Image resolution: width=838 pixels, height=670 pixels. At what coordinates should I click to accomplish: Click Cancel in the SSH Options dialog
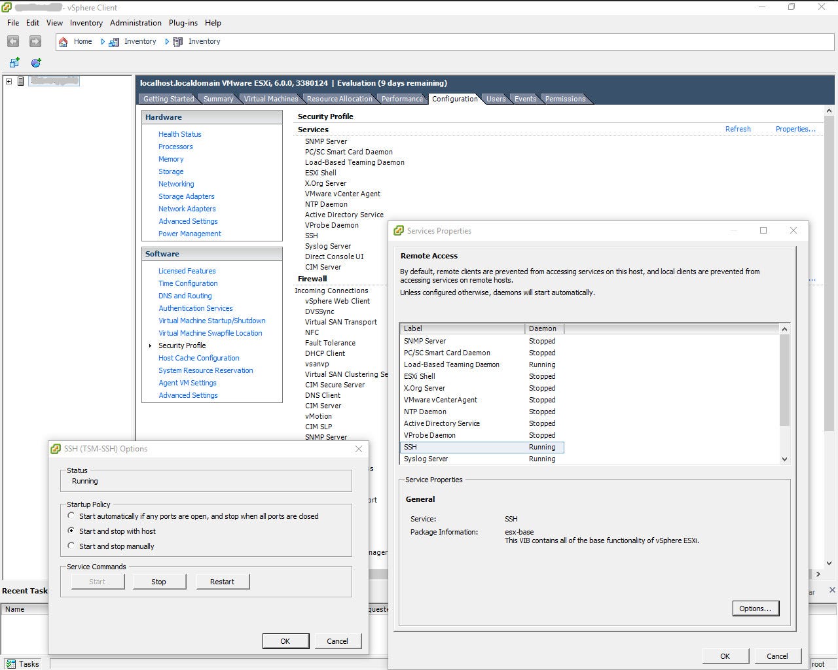tap(338, 641)
